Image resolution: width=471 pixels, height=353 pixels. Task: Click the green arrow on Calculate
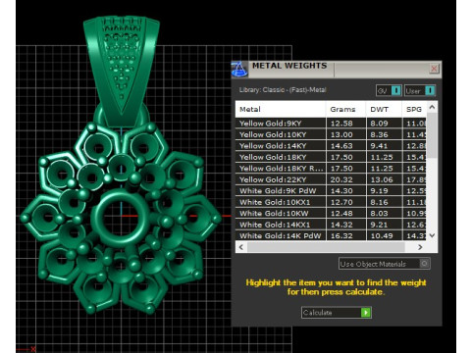[366, 313]
